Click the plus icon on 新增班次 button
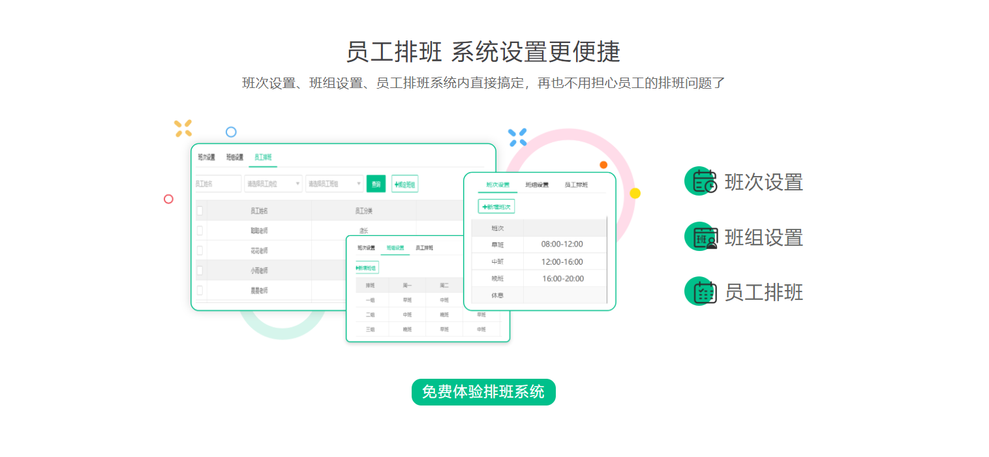This screenshot has width=989, height=457. [x=485, y=206]
